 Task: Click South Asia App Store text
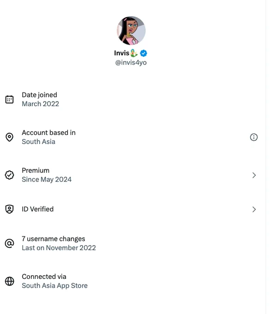[x=54, y=285]
